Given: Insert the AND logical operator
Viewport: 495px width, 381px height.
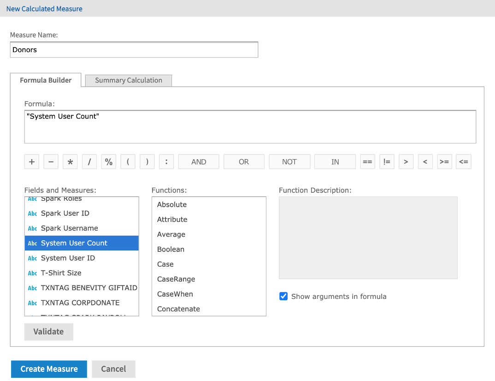Looking at the screenshot, I should click(x=199, y=162).
